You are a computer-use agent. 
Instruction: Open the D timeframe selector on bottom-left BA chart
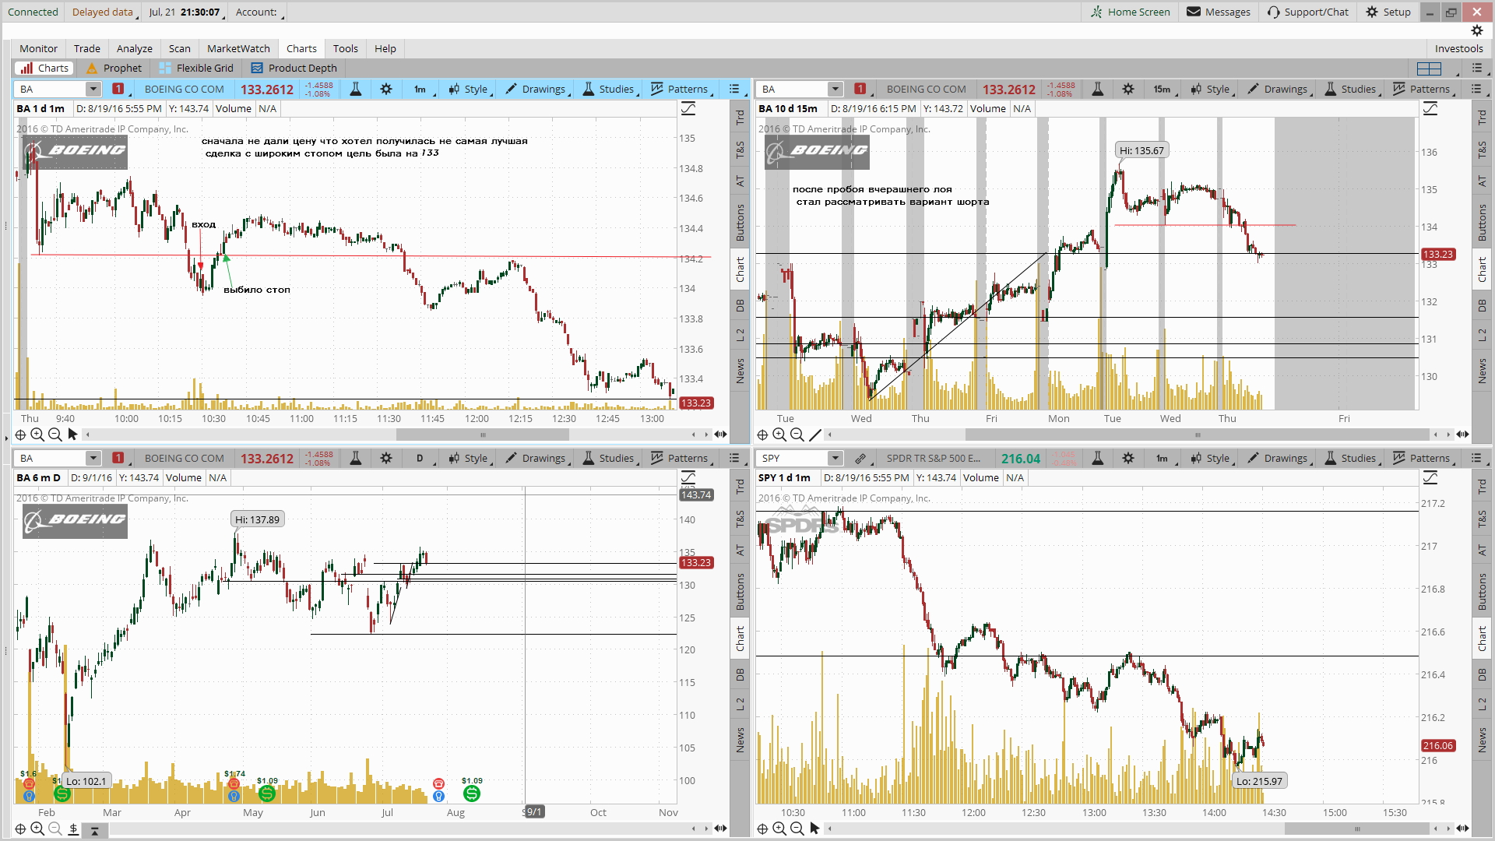[422, 458]
